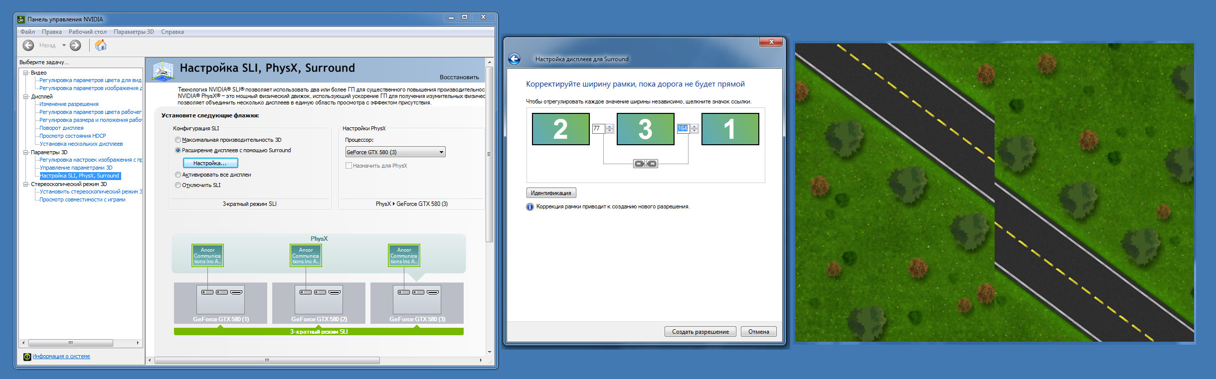Collapse the Дисплей tree node
This screenshot has width=1216, height=379.
(26, 97)
